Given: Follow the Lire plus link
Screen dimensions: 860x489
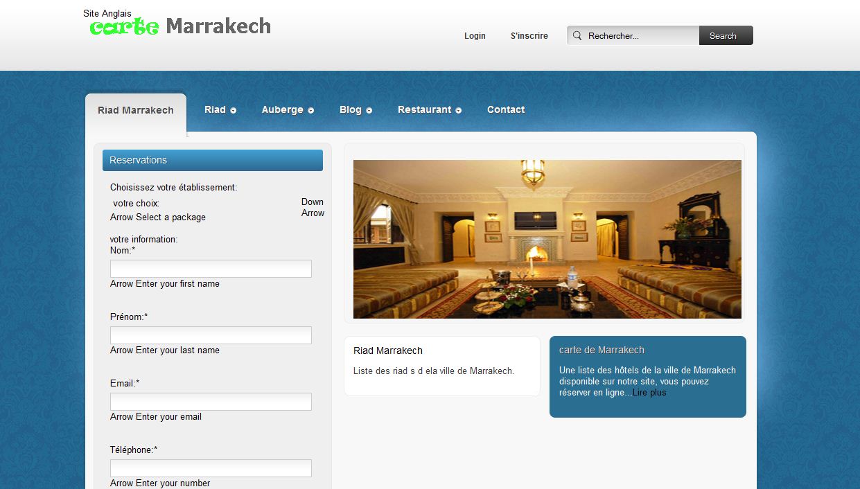Looking at the screenshot, I should pos(649,393).
